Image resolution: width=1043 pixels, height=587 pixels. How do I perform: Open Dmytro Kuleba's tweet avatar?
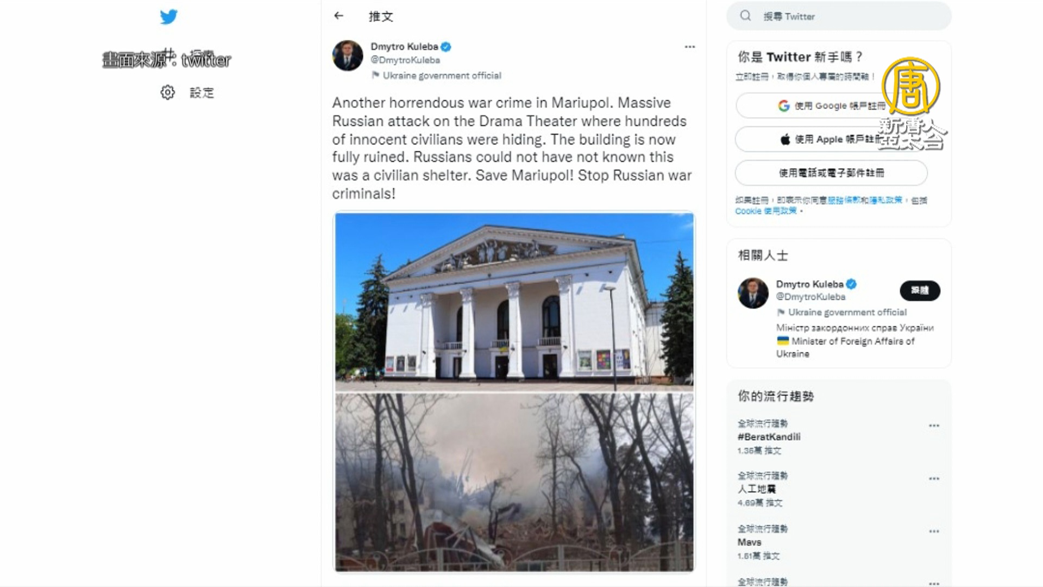pos(348,55)
